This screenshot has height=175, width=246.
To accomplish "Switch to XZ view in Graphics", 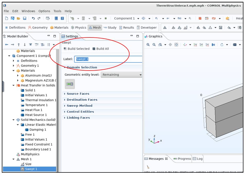I will 207,45.
